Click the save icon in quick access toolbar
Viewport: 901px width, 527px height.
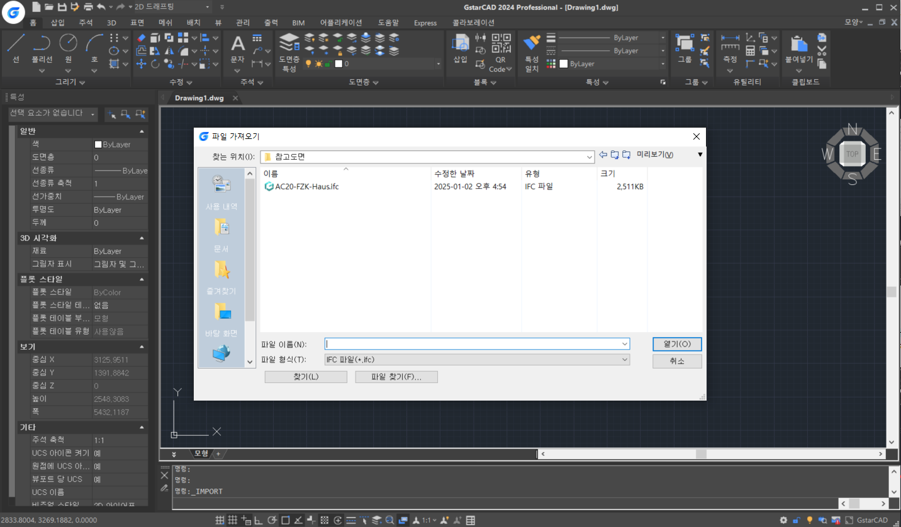coord(62,7)
